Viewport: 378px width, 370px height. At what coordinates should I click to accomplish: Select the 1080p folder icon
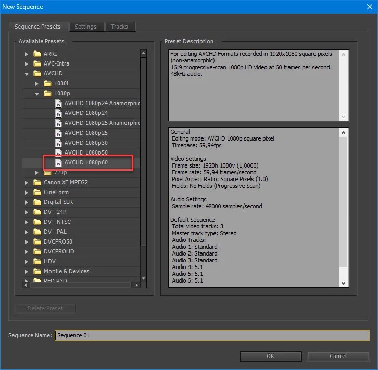[47, 93]
